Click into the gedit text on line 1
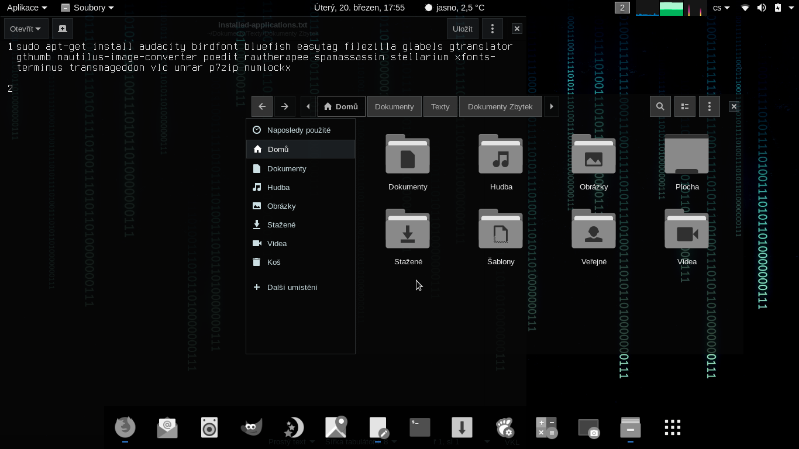The image size is (799, 449). pos(264,57)
